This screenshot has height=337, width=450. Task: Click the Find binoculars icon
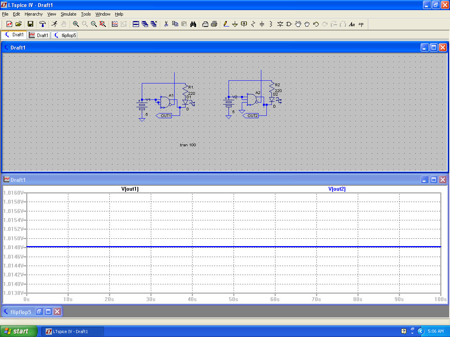193,24
